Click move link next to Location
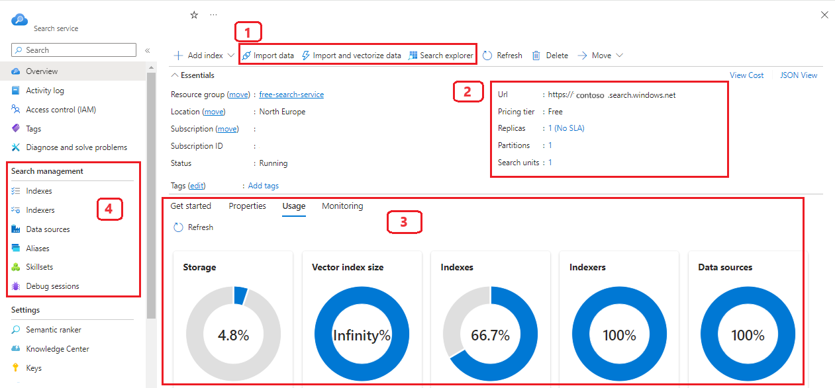835x388 pixels. point(213,112)
